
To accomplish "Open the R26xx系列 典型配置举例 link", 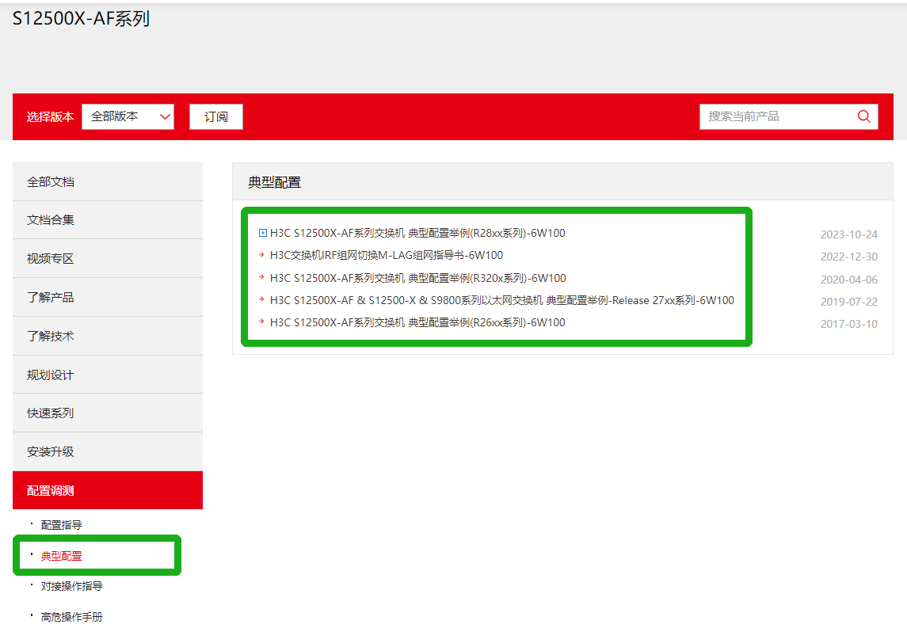I will pos(417,322).
